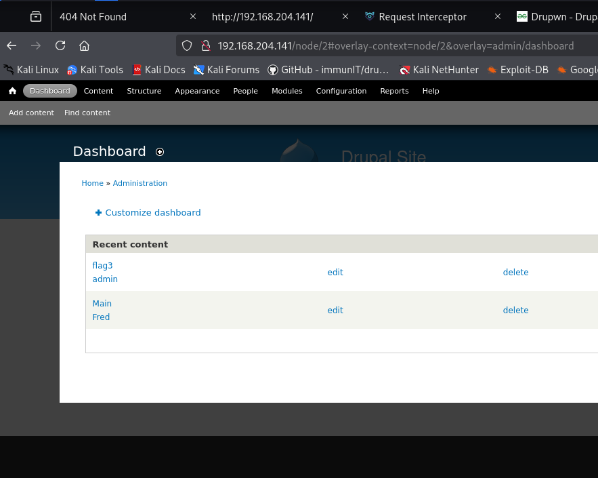
Task: Open the Configuration admin menu
Action: pyautogui.click(x=341, y=91)
